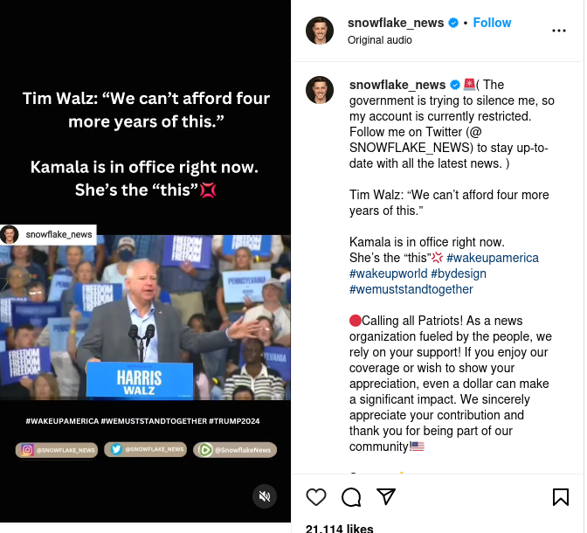Image resolution: width=587 pixels, height=533 pixels.
Task: Pause the Harris Walz rally video
Action: coord(145,317)
